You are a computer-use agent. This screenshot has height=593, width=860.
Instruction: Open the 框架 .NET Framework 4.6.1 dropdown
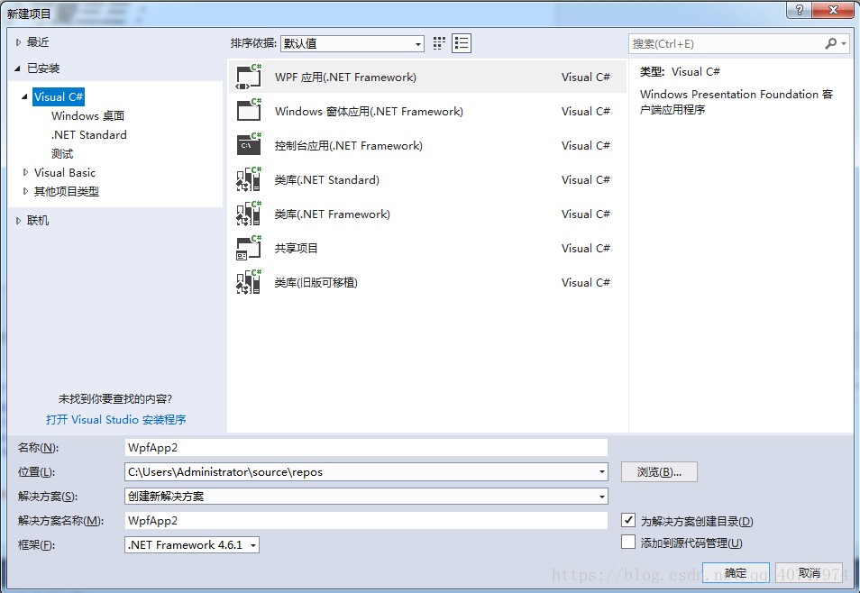click(x=192, y=544)
